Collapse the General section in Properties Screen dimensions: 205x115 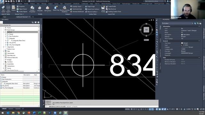(x=199, y=41)
